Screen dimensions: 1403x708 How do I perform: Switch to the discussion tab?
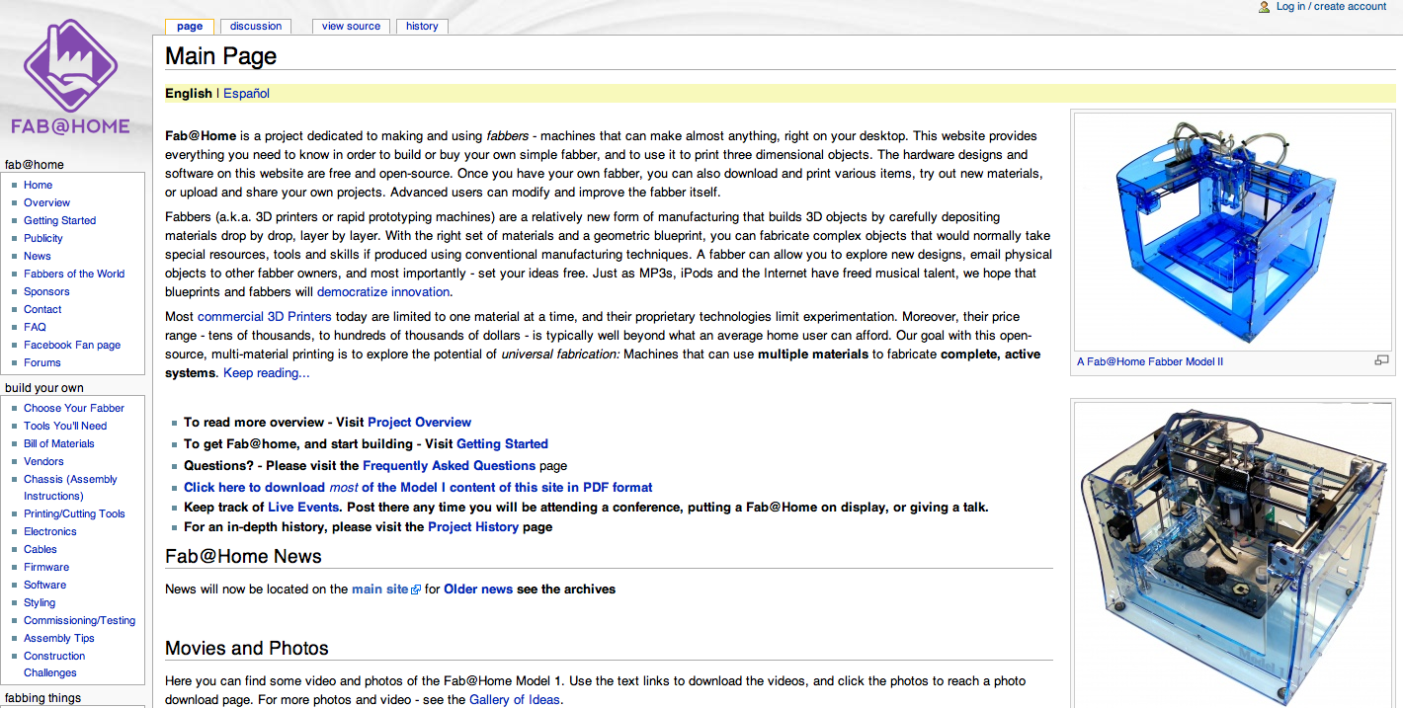(256, 27)
